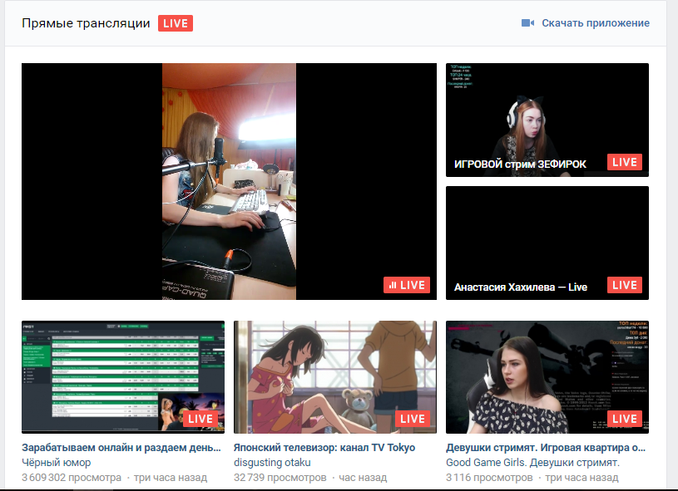Viewport: 678px width, 491px height.
Task: Open the title Зарабатываем онлайн и раздаем день...
Action: 122,447
